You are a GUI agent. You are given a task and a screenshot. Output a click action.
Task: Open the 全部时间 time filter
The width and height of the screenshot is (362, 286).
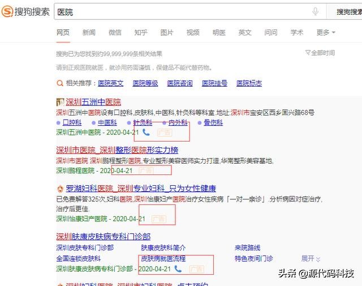pos(320,53)
